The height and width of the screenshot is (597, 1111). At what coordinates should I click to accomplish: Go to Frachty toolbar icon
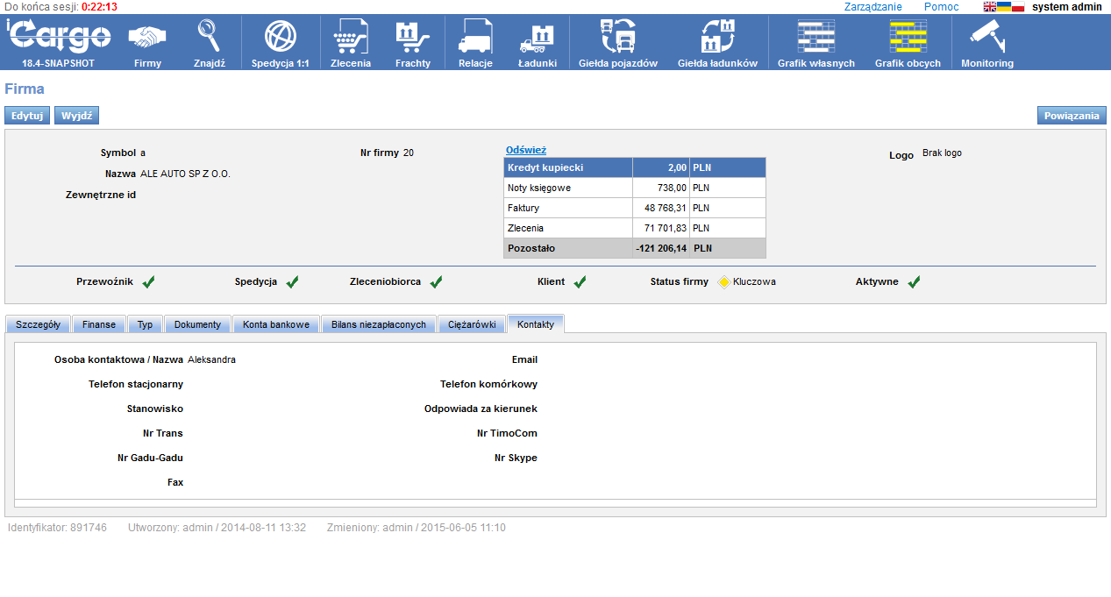412,38
